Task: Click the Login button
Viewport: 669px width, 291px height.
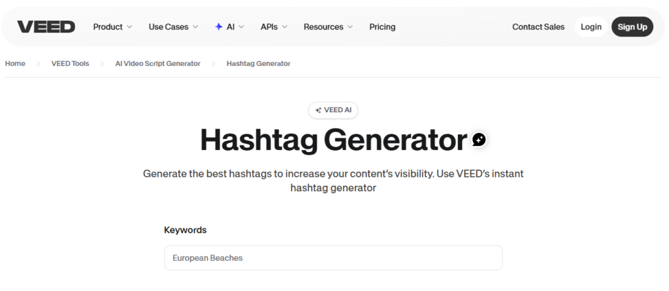Action: pyautogui.click(x=591, y=27)
